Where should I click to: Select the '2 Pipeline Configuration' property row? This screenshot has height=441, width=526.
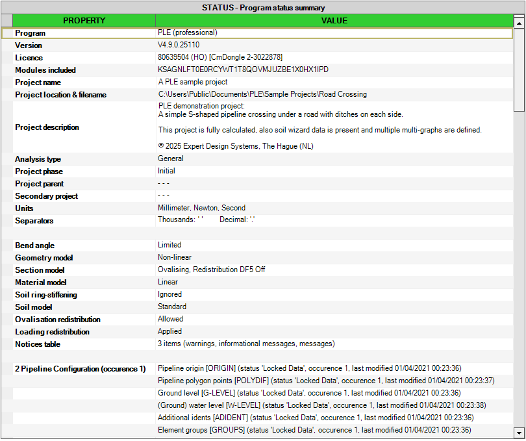pos(81,369)
